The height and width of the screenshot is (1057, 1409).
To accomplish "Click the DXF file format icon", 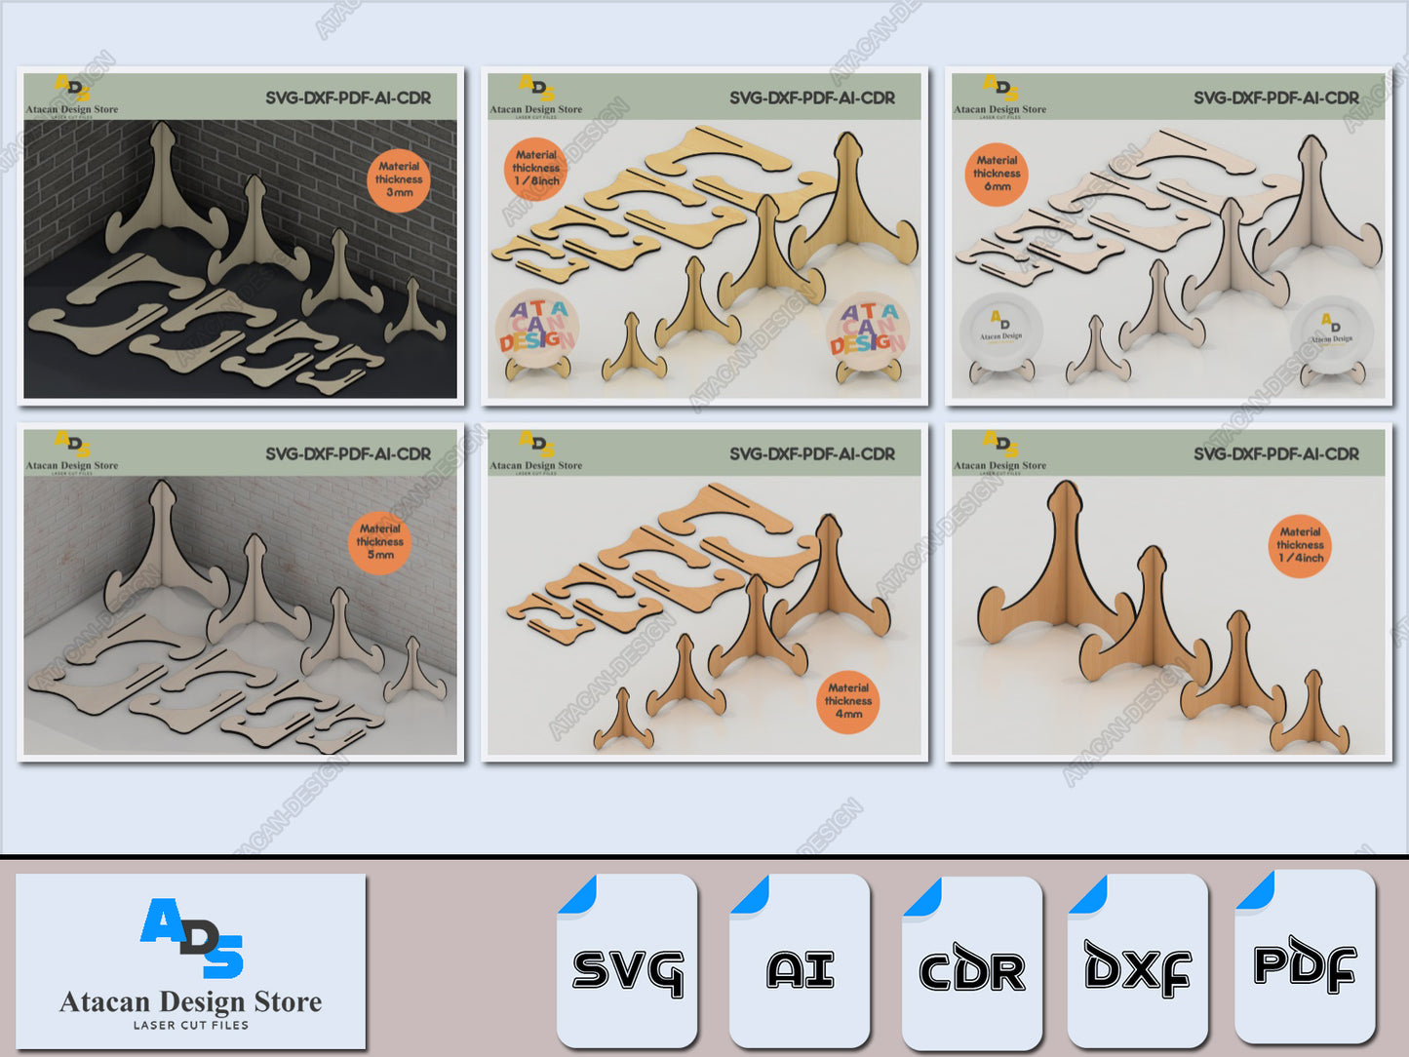I will 1138,960.
